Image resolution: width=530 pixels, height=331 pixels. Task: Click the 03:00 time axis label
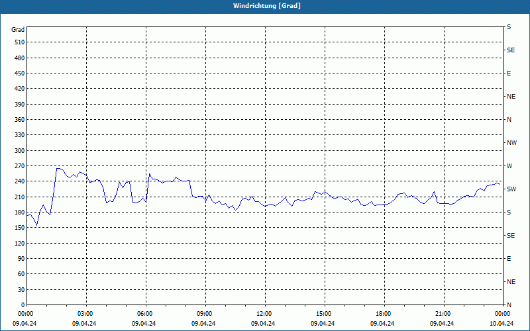pyautogui.click(x=87, y=314)
